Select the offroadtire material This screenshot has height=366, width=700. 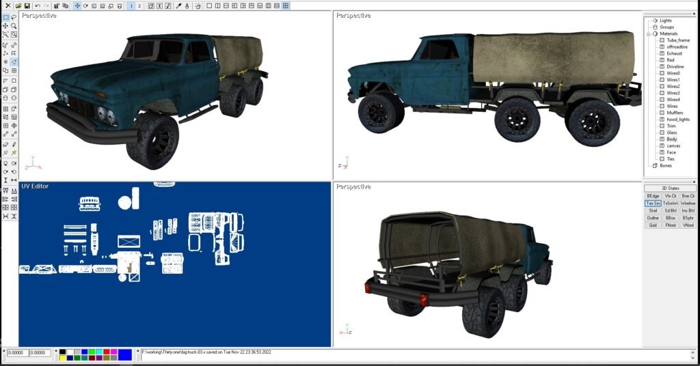point(677,46)
